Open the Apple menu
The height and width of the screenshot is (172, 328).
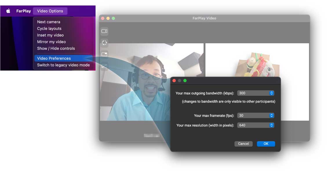[x=8, y=11]
